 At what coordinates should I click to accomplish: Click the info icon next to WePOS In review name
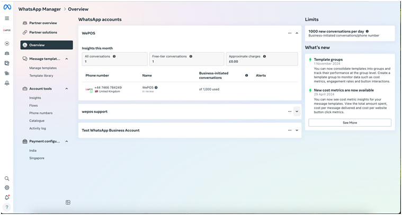pyautogui.click(x=156, y=87)
